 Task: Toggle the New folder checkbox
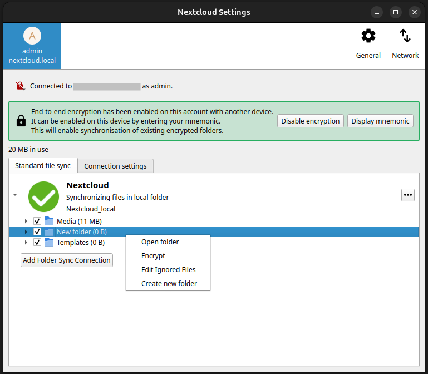37,232
